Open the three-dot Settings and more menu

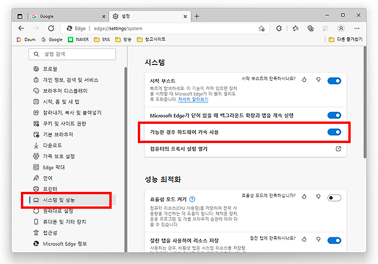click(357, 28)
